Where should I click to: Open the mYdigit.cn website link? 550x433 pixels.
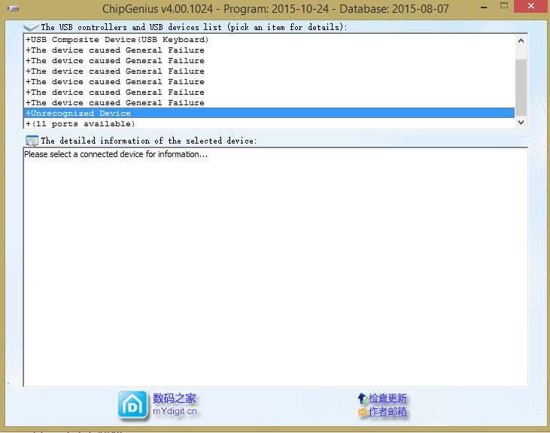pyautogui.click(x=175, y=411)
